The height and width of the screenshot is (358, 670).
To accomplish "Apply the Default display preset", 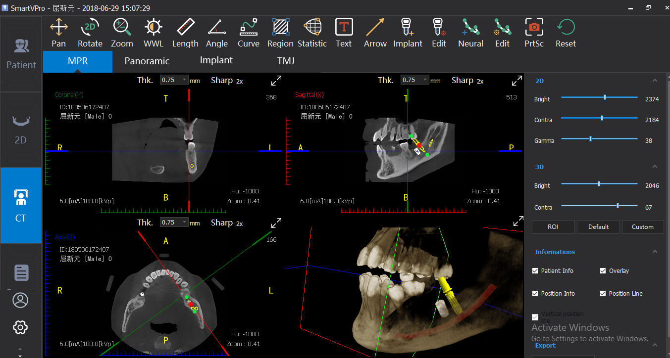I will (x=598, y=226).
